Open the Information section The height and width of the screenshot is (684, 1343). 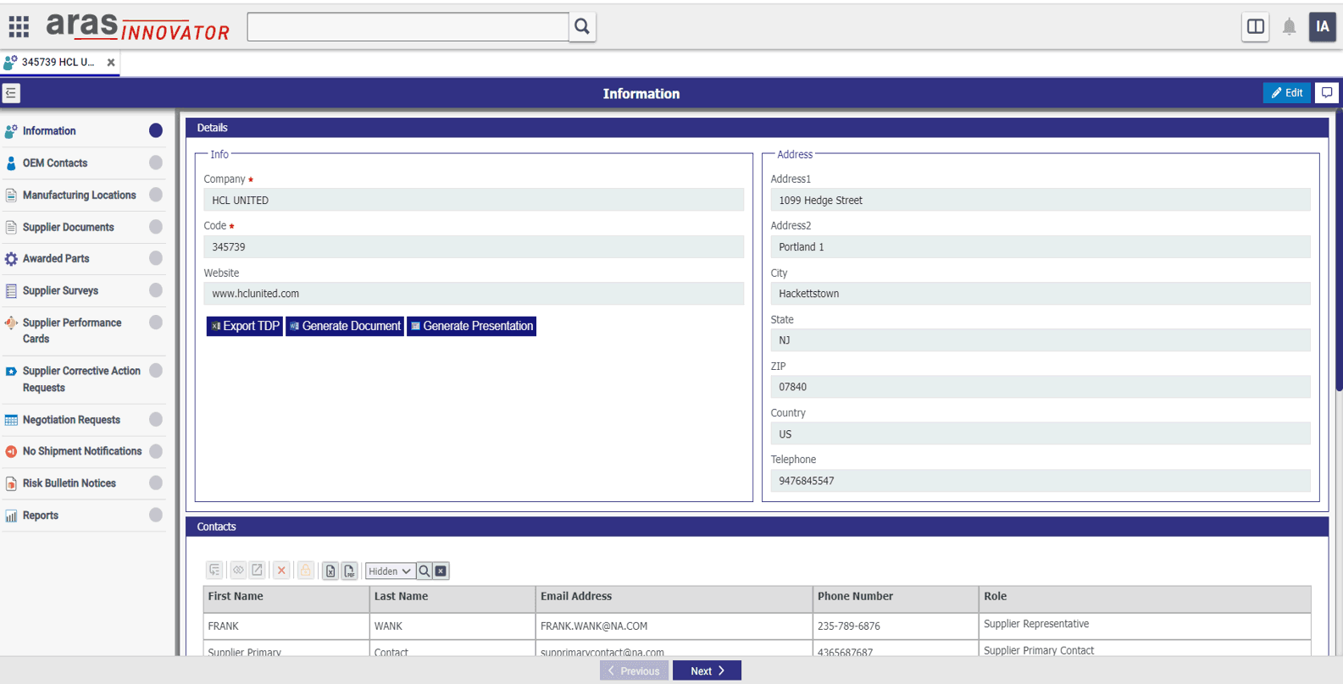(x=49, y=131)
